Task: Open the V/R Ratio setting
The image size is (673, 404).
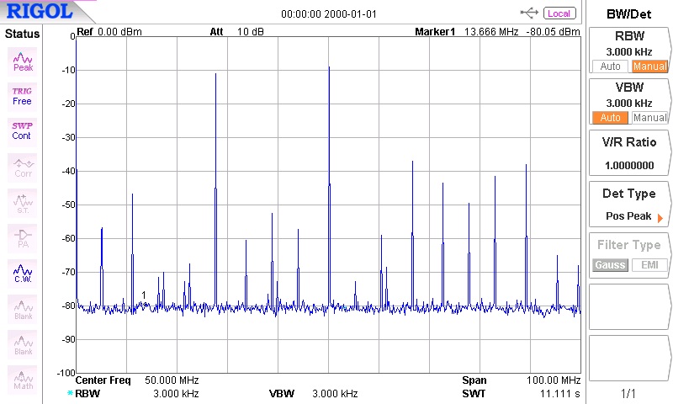Action: pyautogui.click(x=630, y=153)
